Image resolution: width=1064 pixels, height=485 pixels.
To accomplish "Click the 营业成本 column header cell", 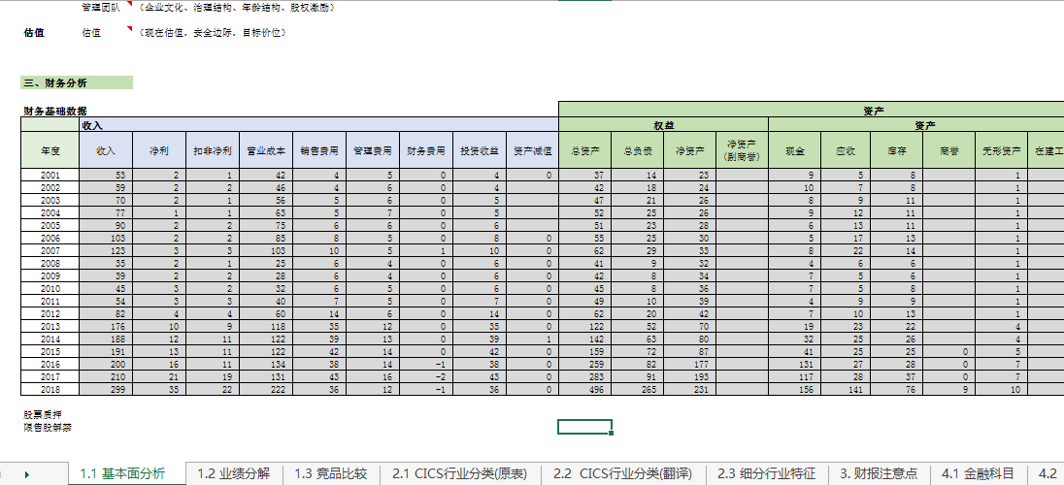I will [266, 150].
